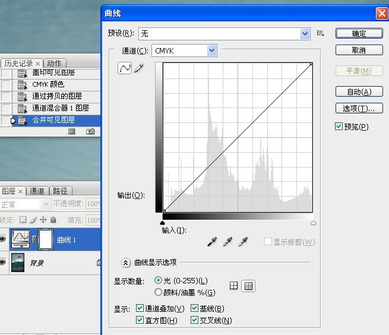
Task: Collapse the 曲线显示选项 section
Action: (x=126, y=262)
